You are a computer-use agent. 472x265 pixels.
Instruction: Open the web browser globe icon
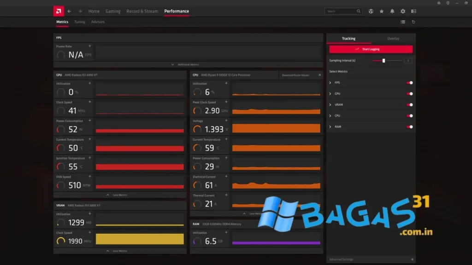click(371, 11)
